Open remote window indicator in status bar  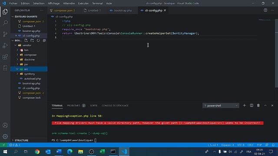pos(3,145)
